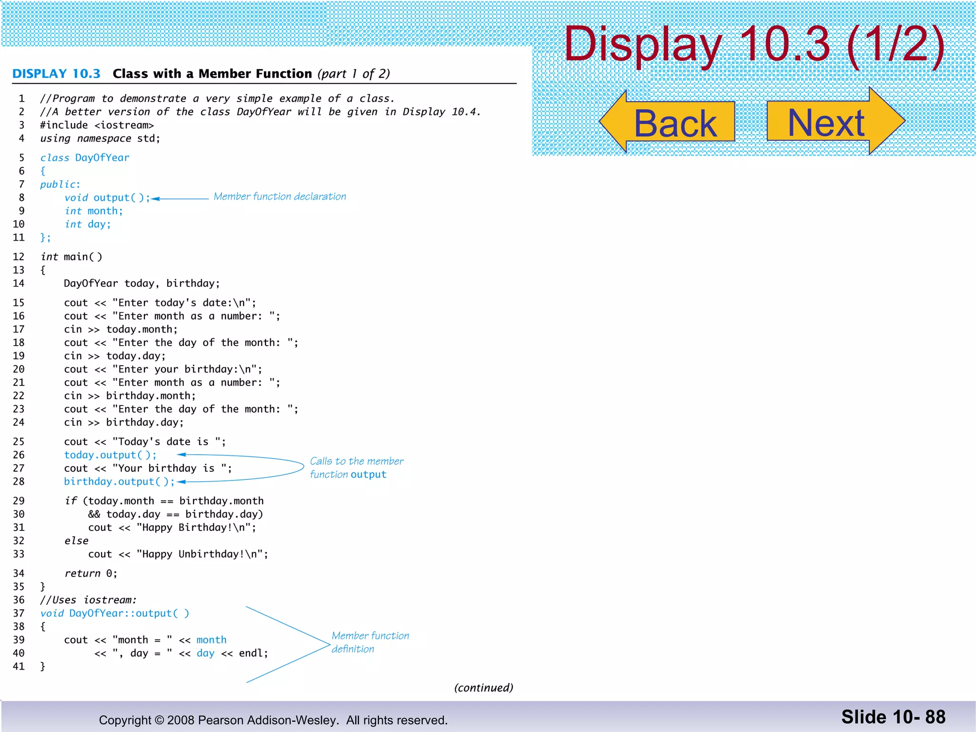The width and height of the screenshot is (976, 732).
Task: Click the '&& today.day == birthday.day)' line
Action: 176,514
